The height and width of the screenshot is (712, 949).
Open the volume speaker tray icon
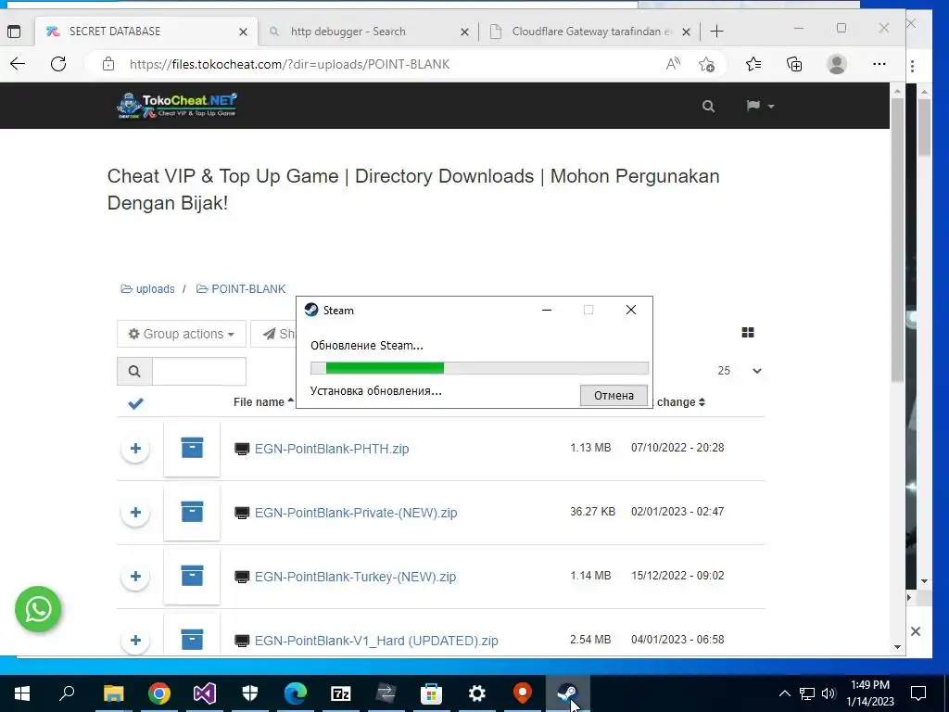(x=829, y=693)
